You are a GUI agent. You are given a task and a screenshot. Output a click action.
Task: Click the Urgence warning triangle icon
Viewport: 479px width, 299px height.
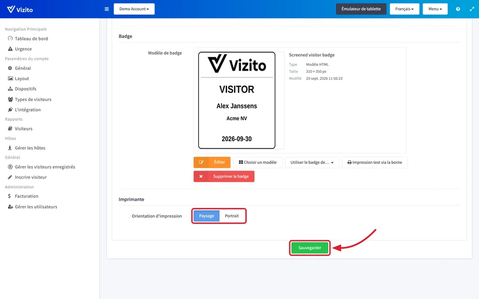point(10,49)
